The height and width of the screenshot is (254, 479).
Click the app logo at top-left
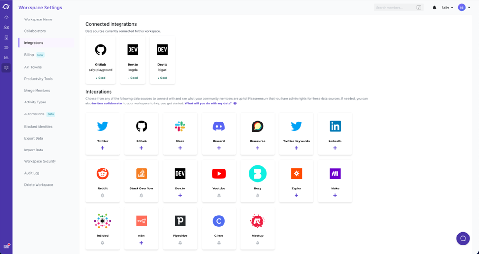coord(6,7)
